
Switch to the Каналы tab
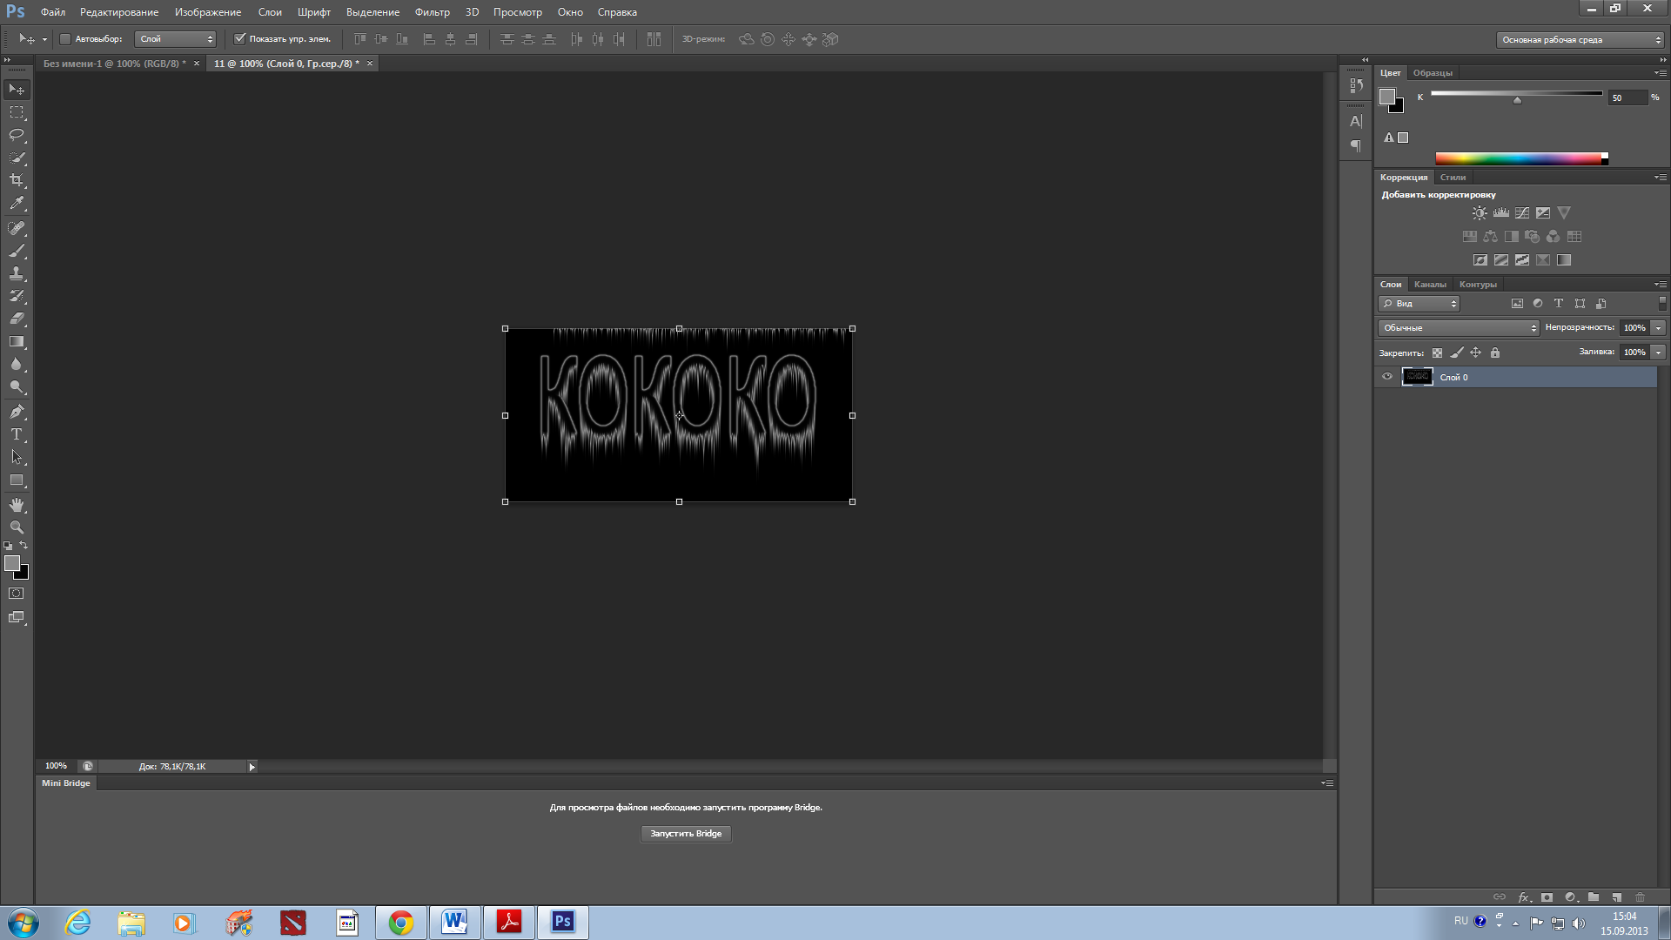pyautogui.click(x=1430, y=285)
